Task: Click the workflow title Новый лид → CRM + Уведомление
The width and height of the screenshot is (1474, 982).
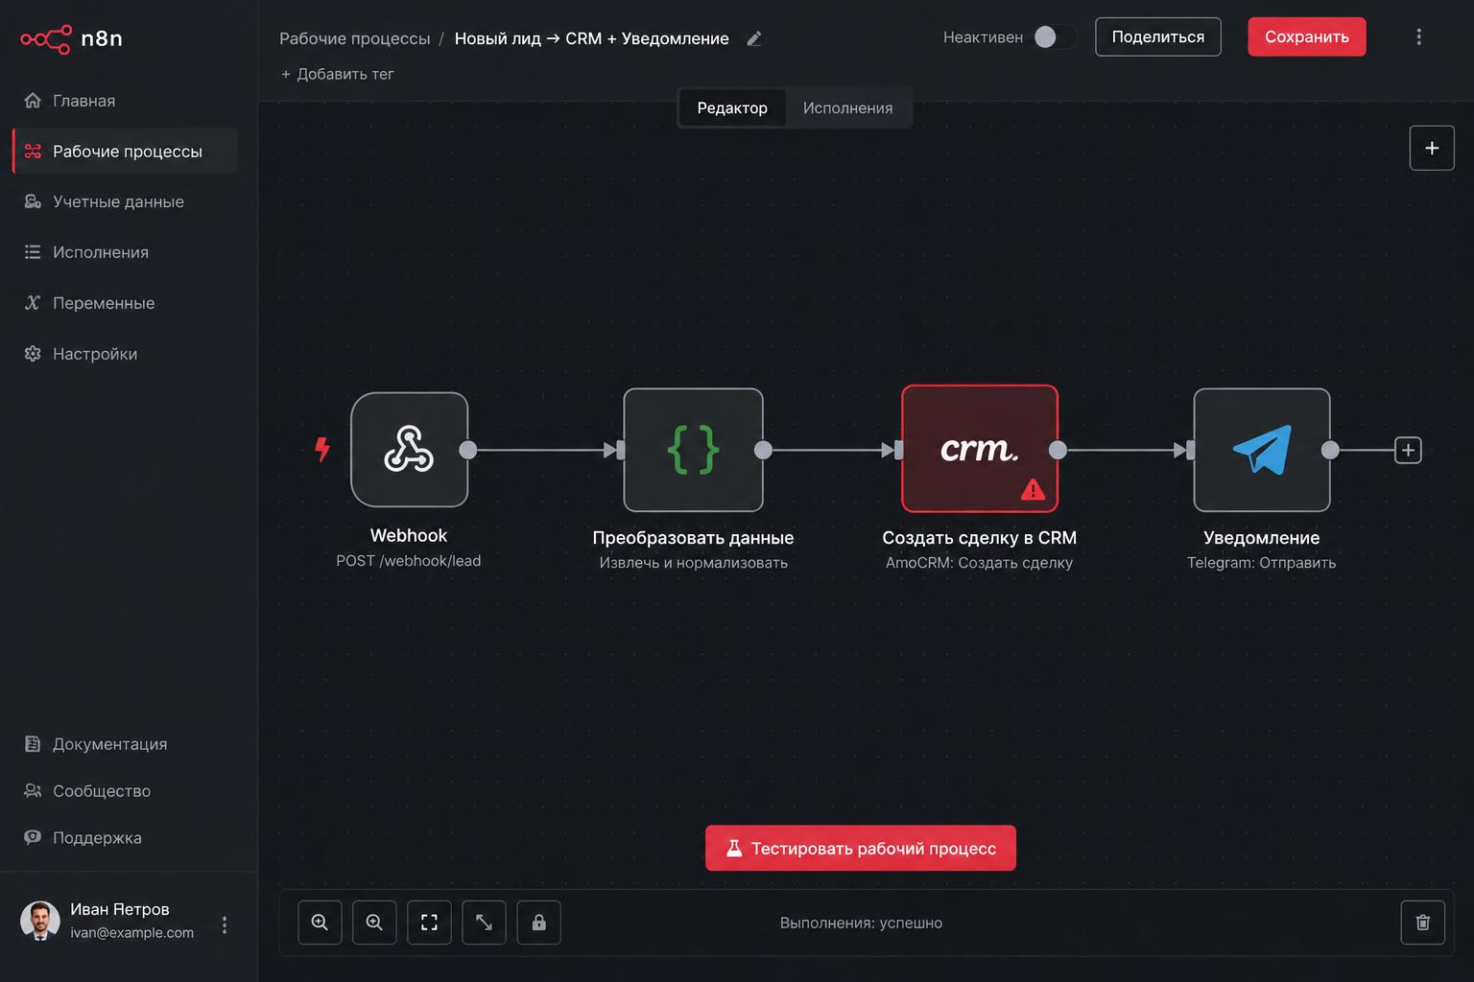Action: pyautogui.click(x=591, y=38)
